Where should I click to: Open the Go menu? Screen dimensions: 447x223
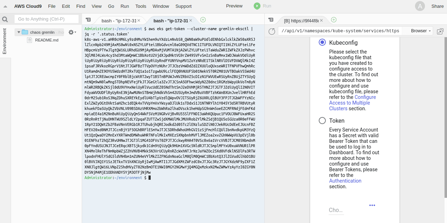[111, 6]
